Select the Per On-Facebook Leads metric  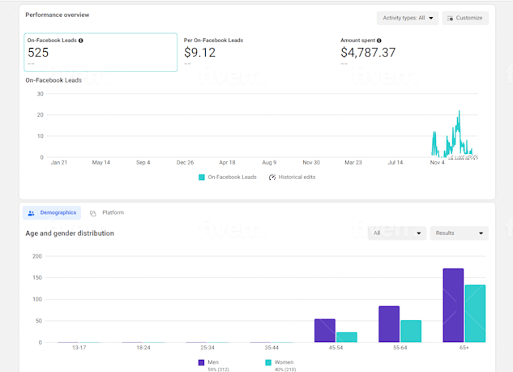pyautogui.click(x=213, y=53)
